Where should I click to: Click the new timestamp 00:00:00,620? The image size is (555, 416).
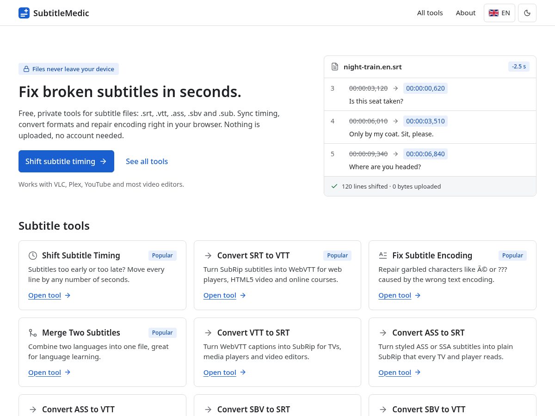pos(425,88)
